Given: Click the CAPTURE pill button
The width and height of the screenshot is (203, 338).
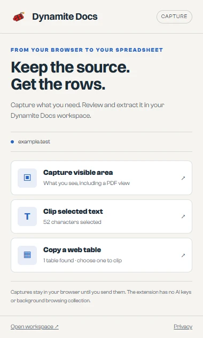Looking at the screenshot, I should tap(174, 17).
